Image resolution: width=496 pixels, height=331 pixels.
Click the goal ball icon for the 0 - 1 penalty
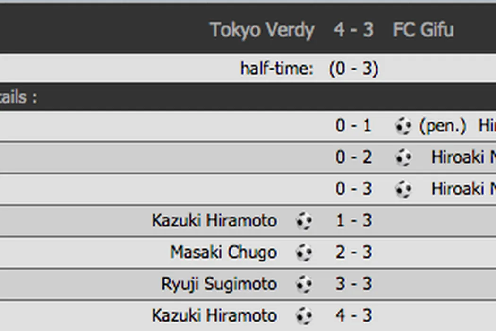pyautogui.click(x=403, y=126)
